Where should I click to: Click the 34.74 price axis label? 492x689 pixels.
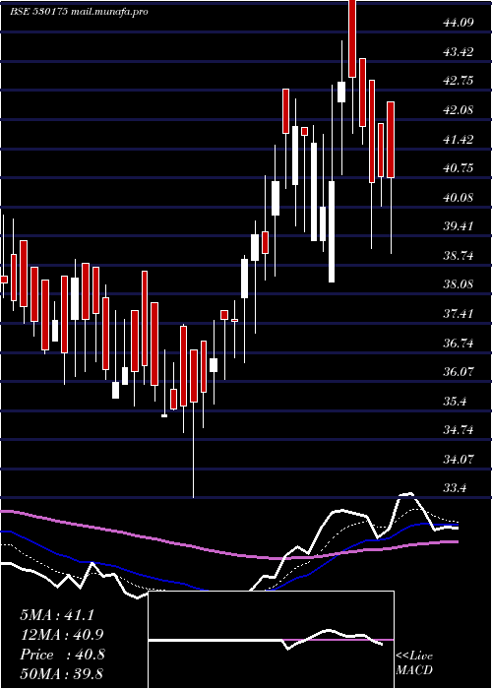click(x=459, y=430)
